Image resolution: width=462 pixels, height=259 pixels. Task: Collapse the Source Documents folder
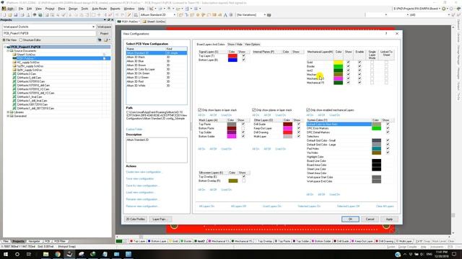tap(8, 51)
